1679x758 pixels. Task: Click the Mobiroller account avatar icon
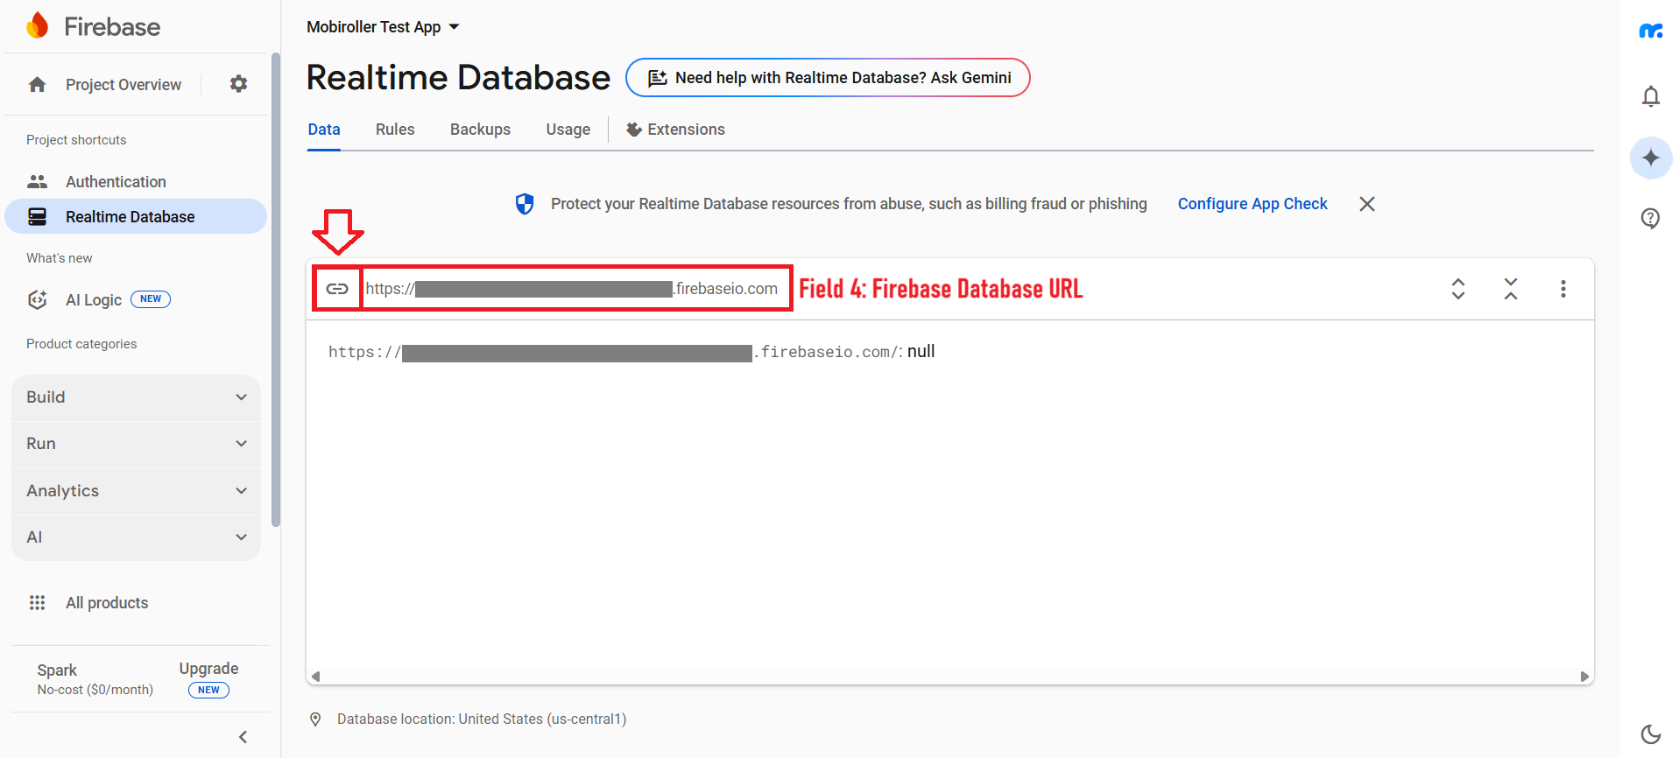[1651, 31]
